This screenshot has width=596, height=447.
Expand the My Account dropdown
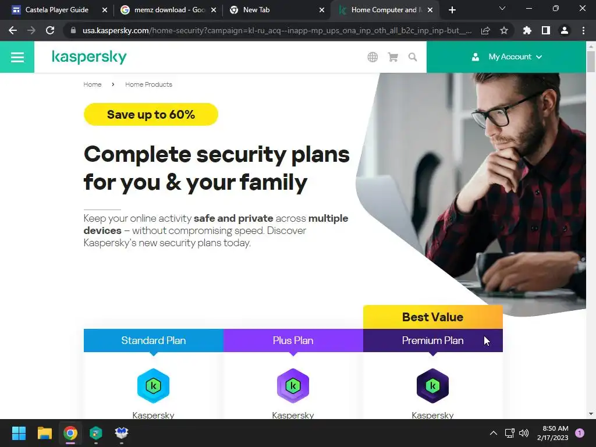(507, 57)
